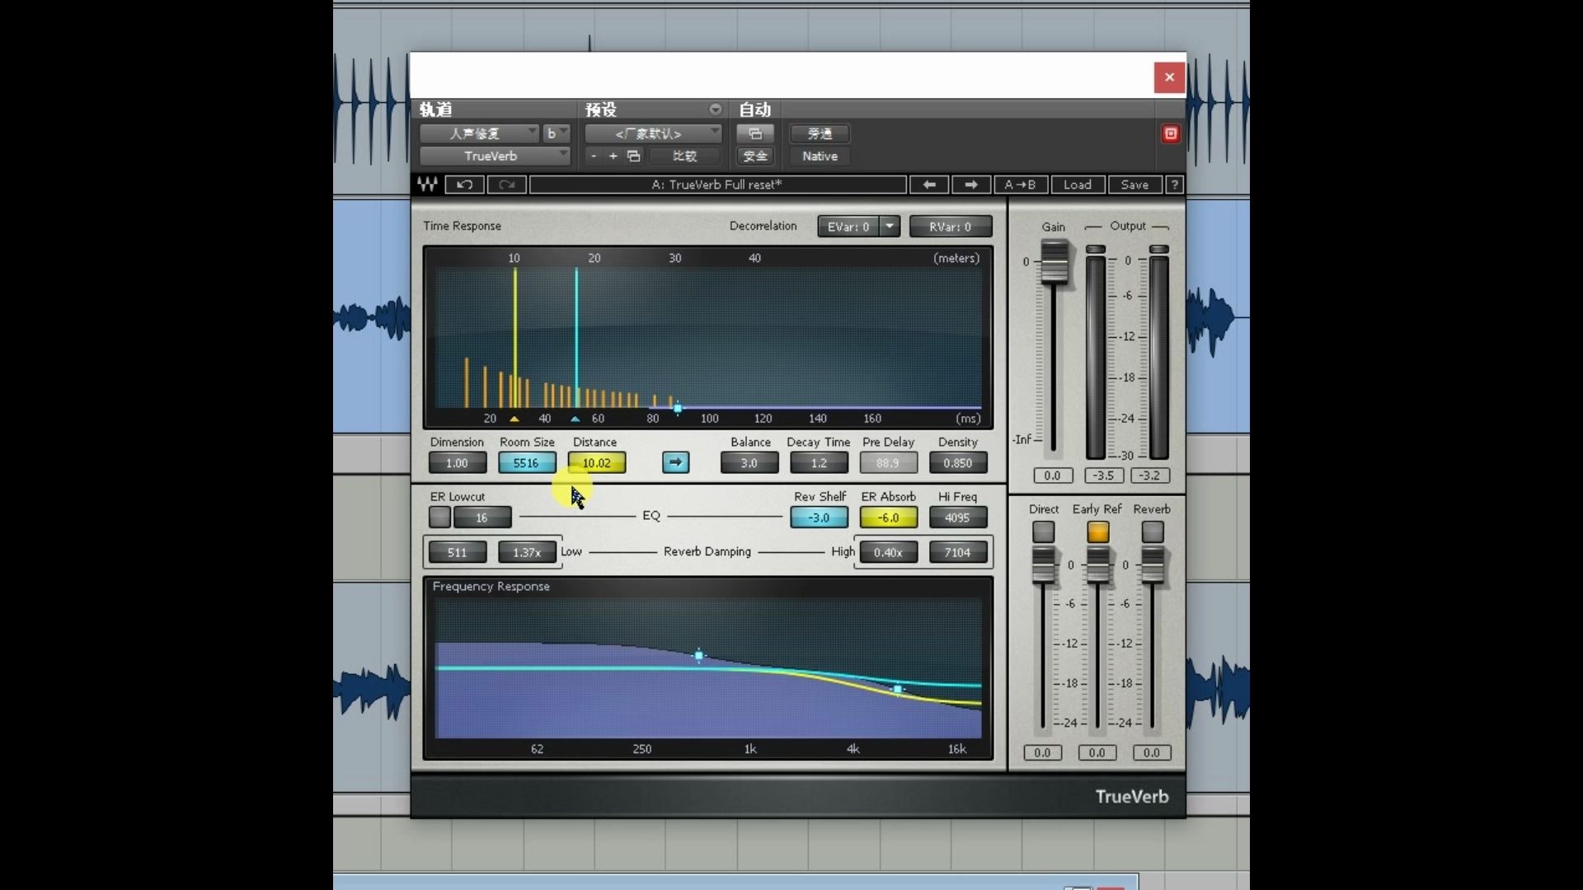1583x890 pixels.
Task: Click the Native button
Action: point(820,156)
